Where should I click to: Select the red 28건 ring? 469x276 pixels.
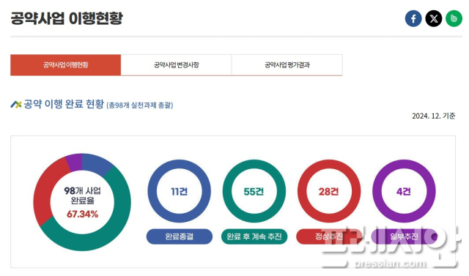[329, 191]
